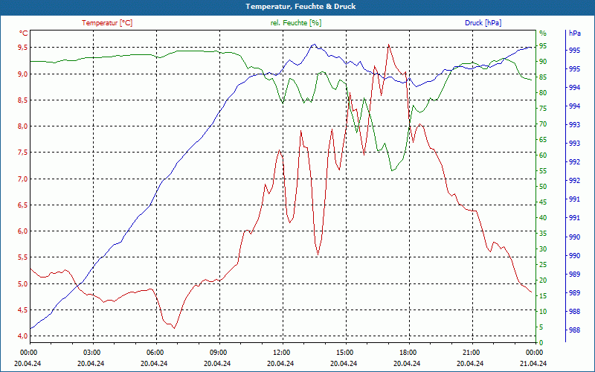The image size is (595, 372).
Task: Click the 6,0 temperature axis label
Action: tap(23, 231)
